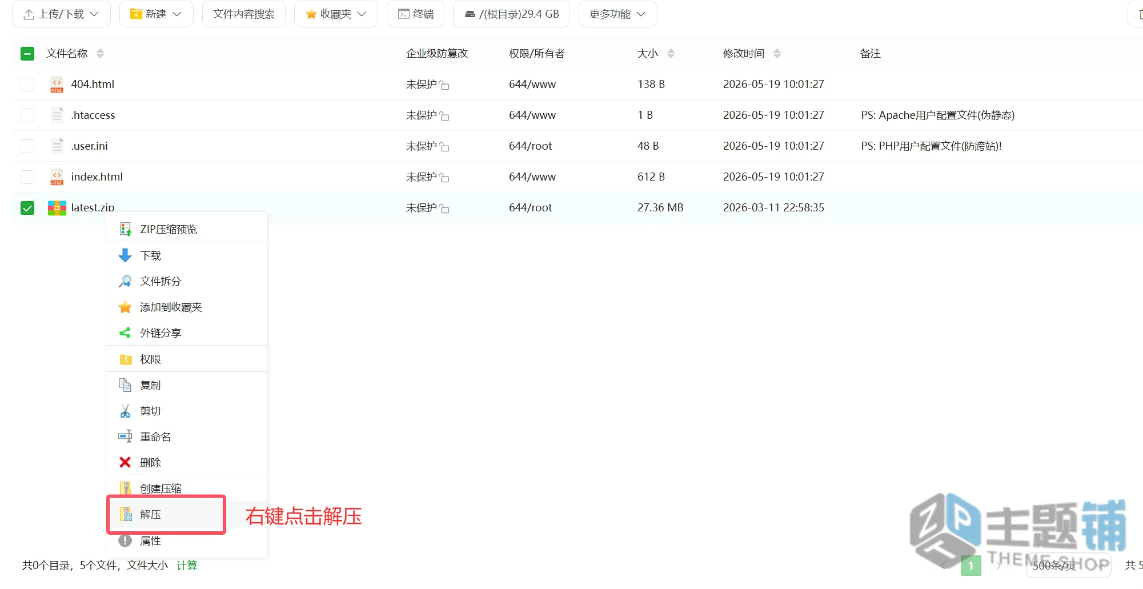Click the PS: Apache用户配置文件 remark

pyautogui.click(x=937, y=115)
